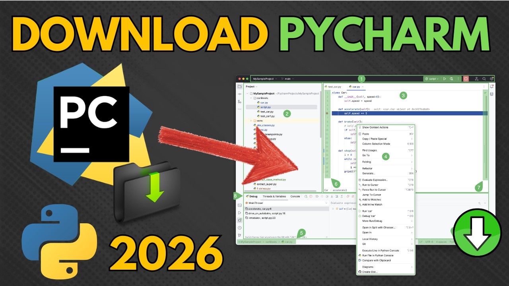Click View Breakpoints icon in Debug toolbar
509x286 pixels.
click(x=348, y=196)
